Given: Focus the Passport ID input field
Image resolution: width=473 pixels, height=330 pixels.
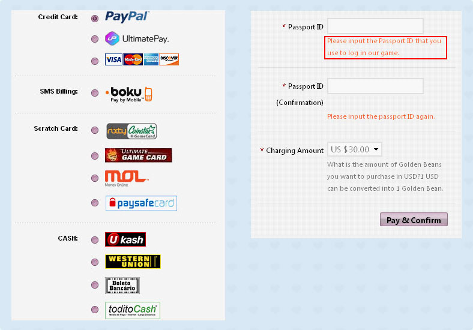Looking at the screenshot, I should tap(375, 26).
